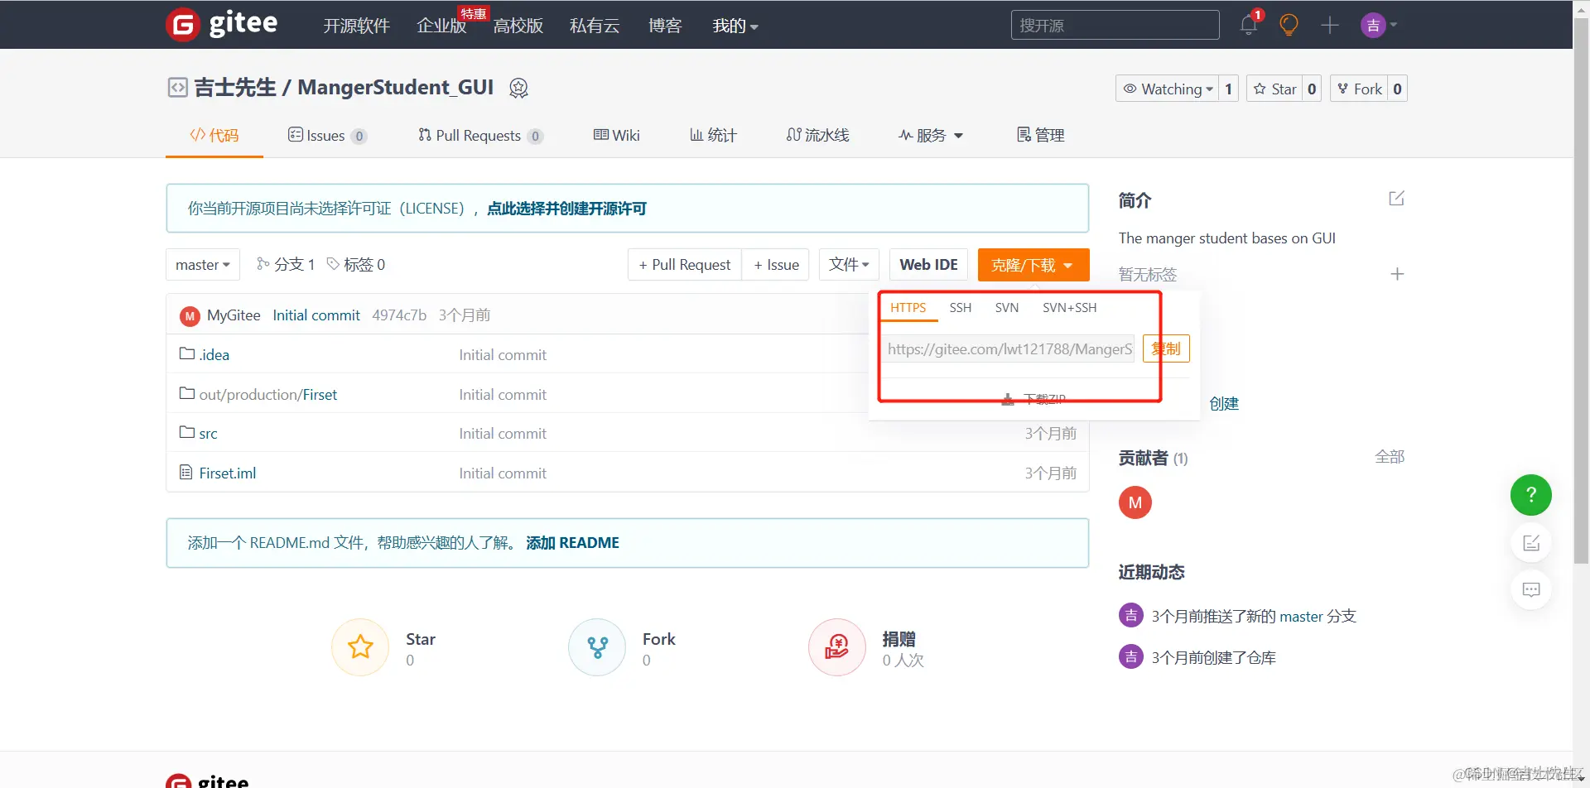Open 企业版 in the navbar
This screenshot has width=1590, height=788.
[441, 26]
